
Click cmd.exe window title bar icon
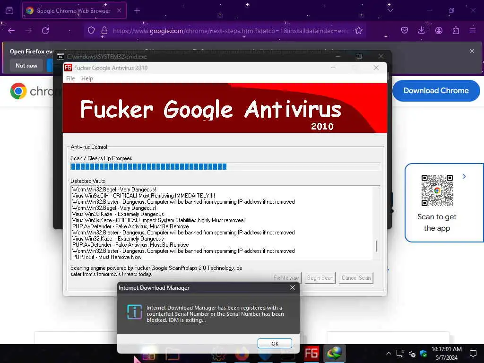coord(60,57)
